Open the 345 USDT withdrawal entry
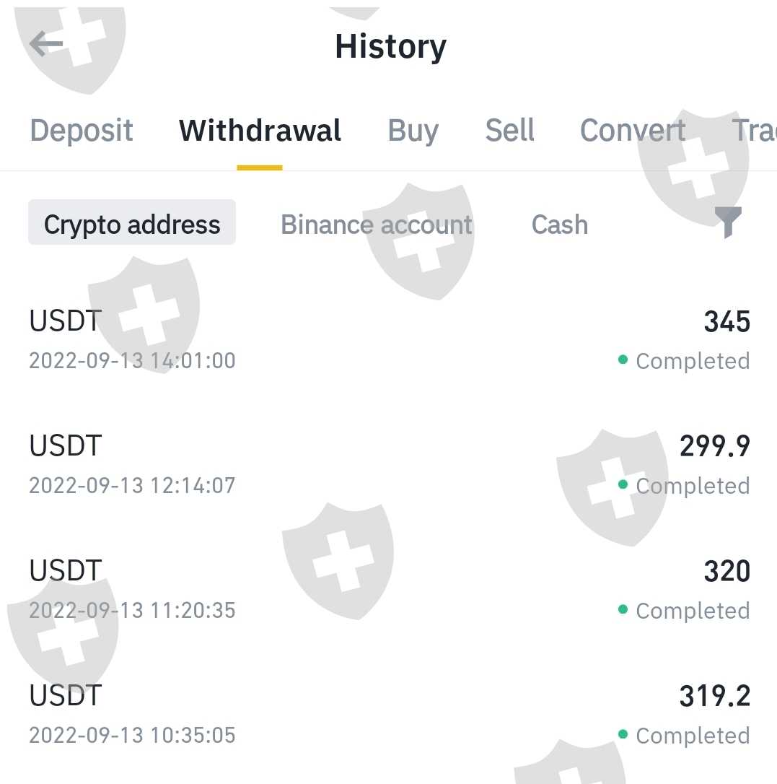This screenshot has height=784, width=777. pyautogui.click(x=390, y=339)
